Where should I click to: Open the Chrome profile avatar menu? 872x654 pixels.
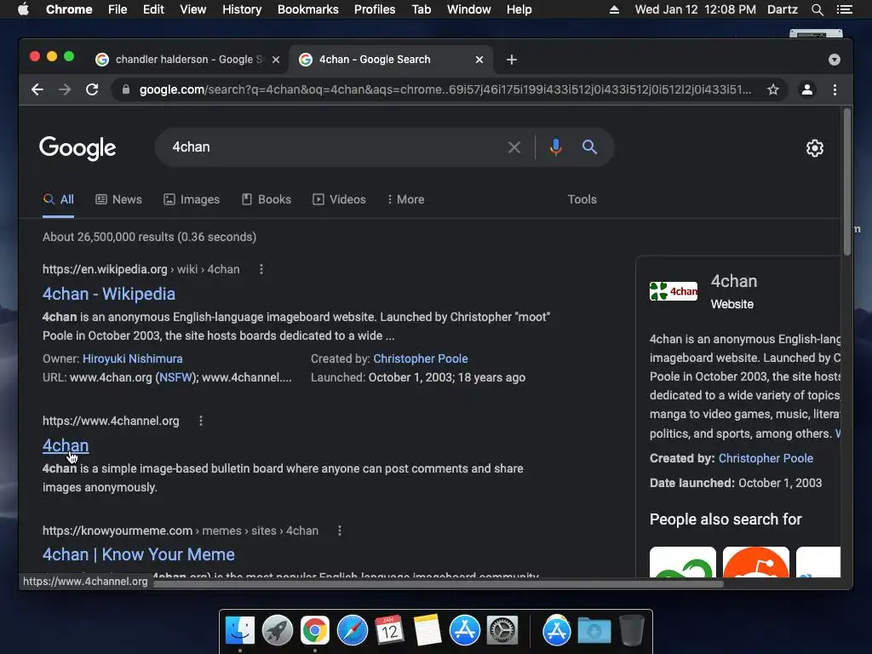tap(807, 89)
